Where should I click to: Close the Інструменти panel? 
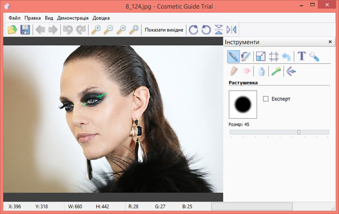330,41
